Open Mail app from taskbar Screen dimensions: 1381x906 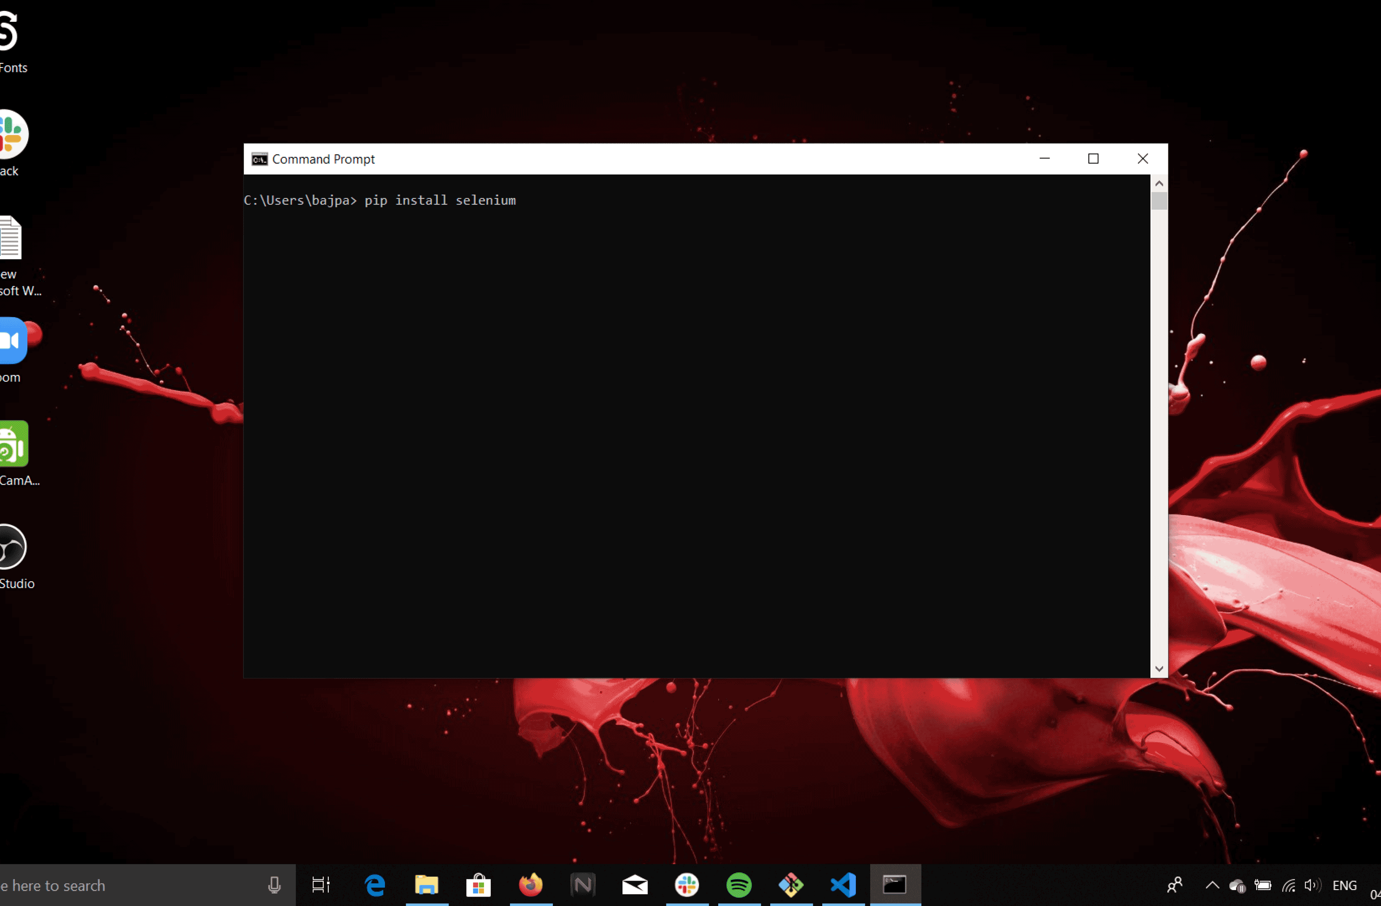coord(634,885)
